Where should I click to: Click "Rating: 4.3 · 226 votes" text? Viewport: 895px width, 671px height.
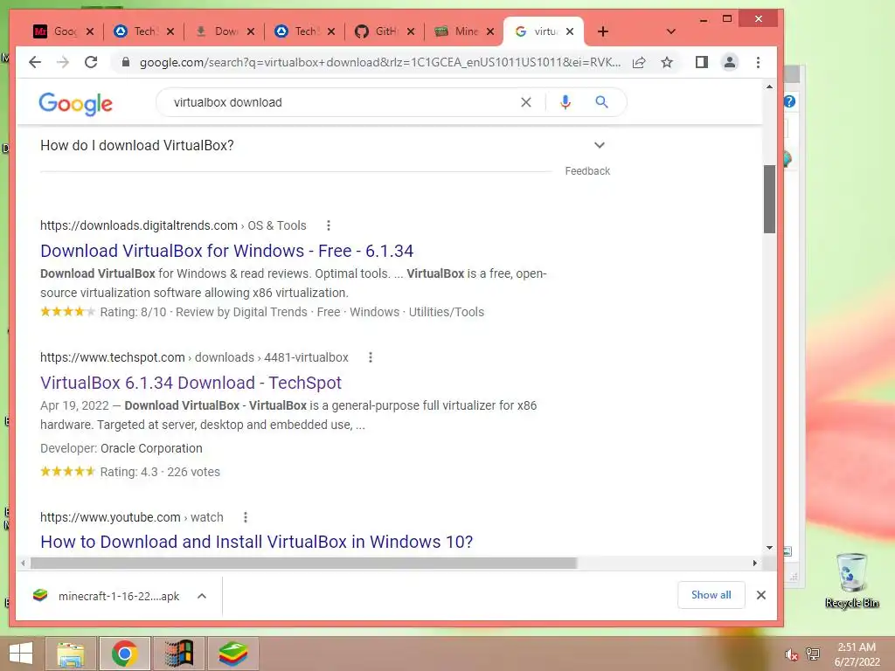(x=160, y=472)
